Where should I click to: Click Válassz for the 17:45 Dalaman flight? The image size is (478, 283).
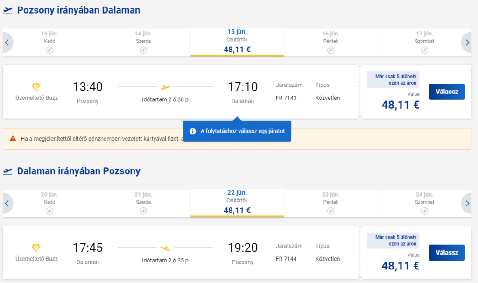pyautogui.click(x=447, y=253)
